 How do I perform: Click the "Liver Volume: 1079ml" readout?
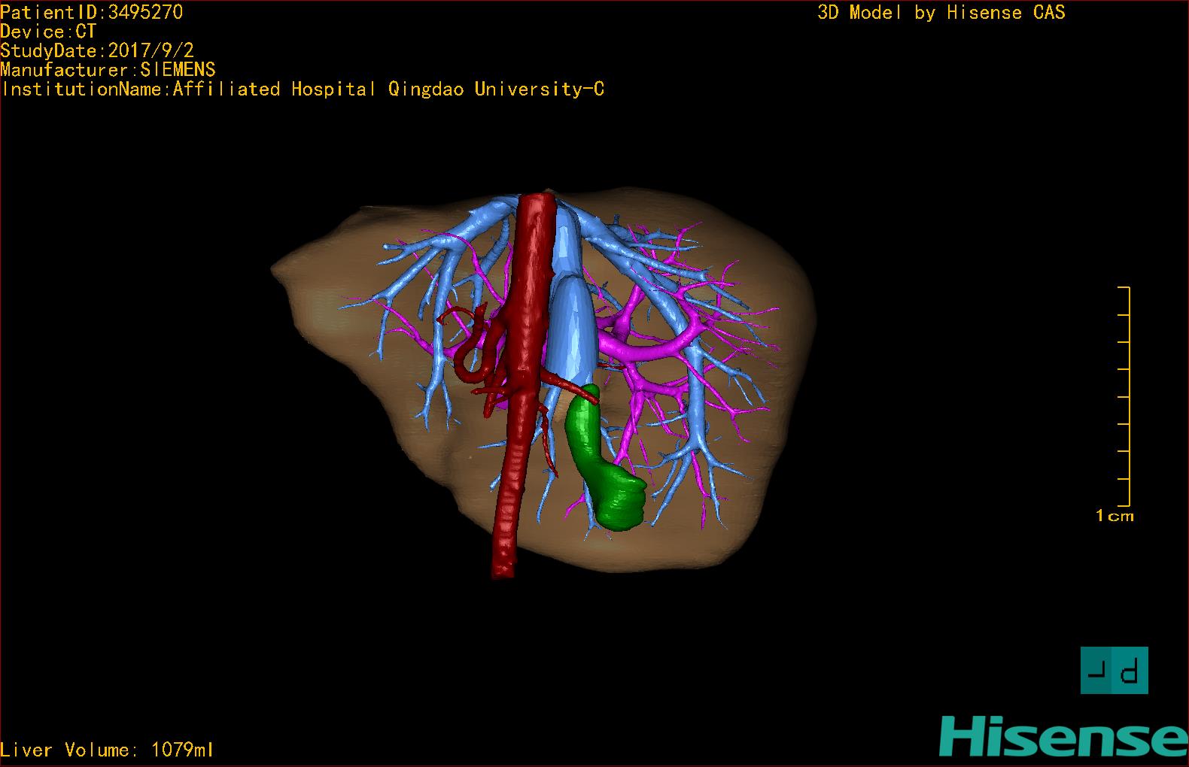pyautogui.click(x=108, y=750)
